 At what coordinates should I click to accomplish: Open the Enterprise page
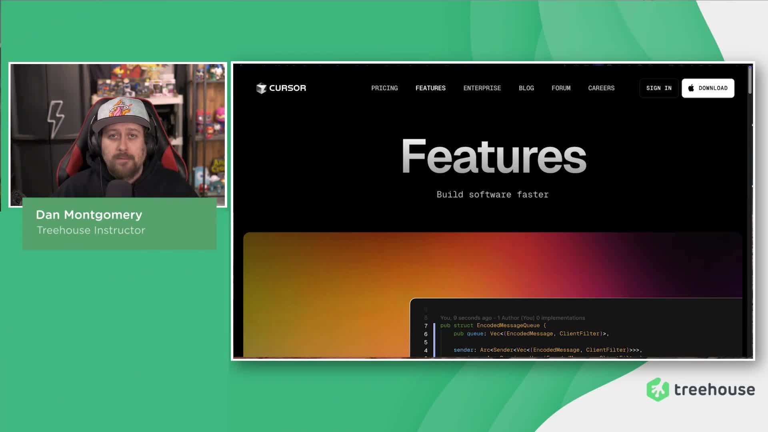pyautogui.click(x=482, y=88)
